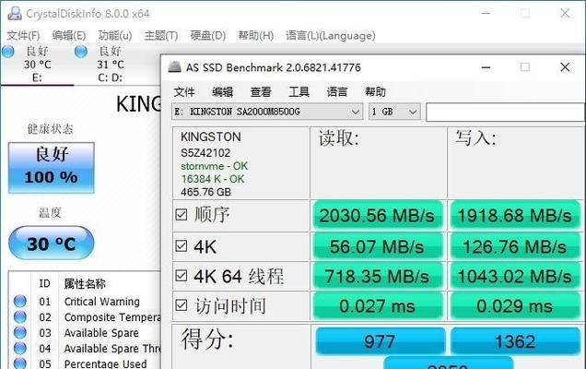Click the 写入: column header

(475, 138)
